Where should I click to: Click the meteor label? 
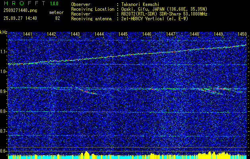[x=56, y=12]
